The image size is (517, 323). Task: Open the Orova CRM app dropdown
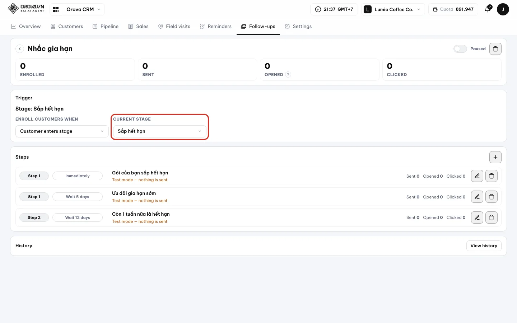[x=83, y=9]
